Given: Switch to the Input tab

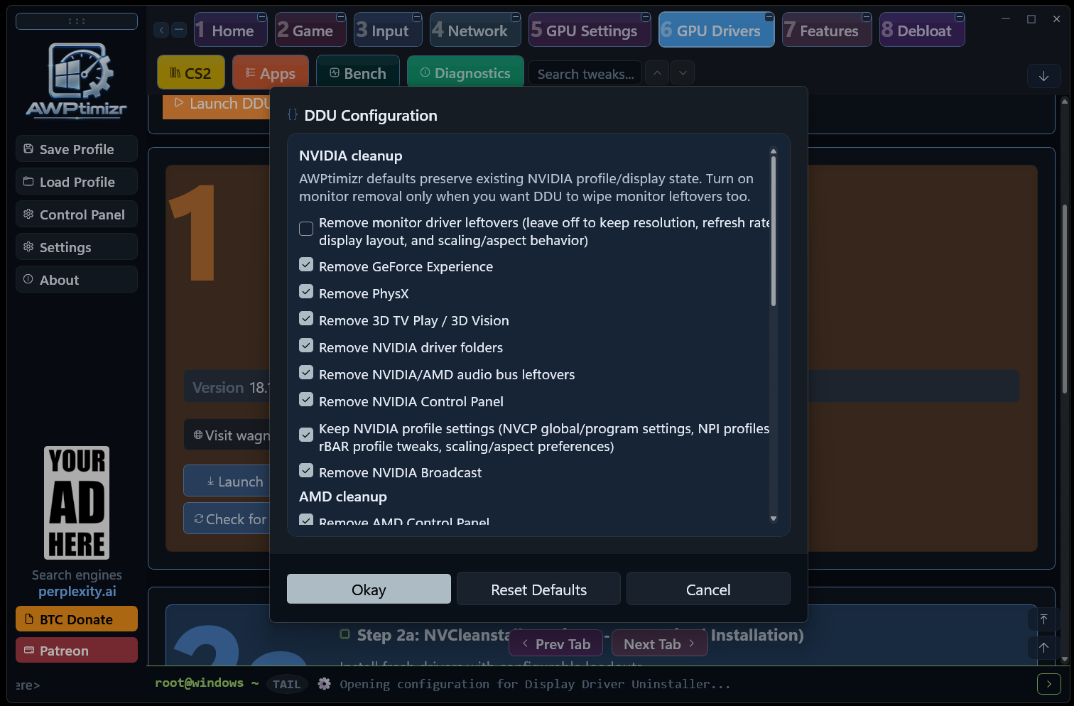Looking at the screenshot, I should coord(388,31).
